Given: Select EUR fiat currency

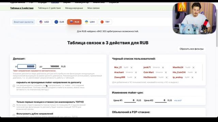Looking at the screenshot, I should coord(59,22).
